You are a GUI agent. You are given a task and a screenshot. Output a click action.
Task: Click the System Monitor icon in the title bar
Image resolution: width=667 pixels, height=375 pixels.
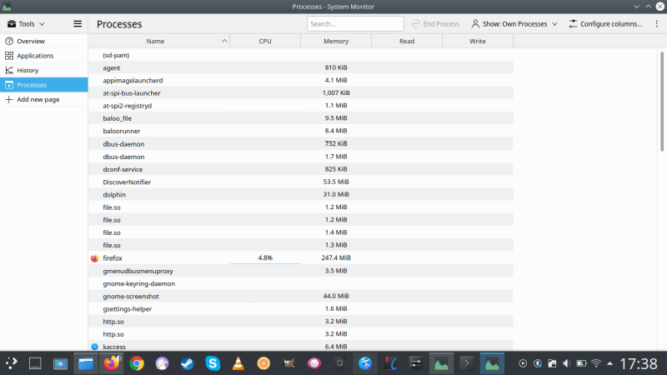7,7
